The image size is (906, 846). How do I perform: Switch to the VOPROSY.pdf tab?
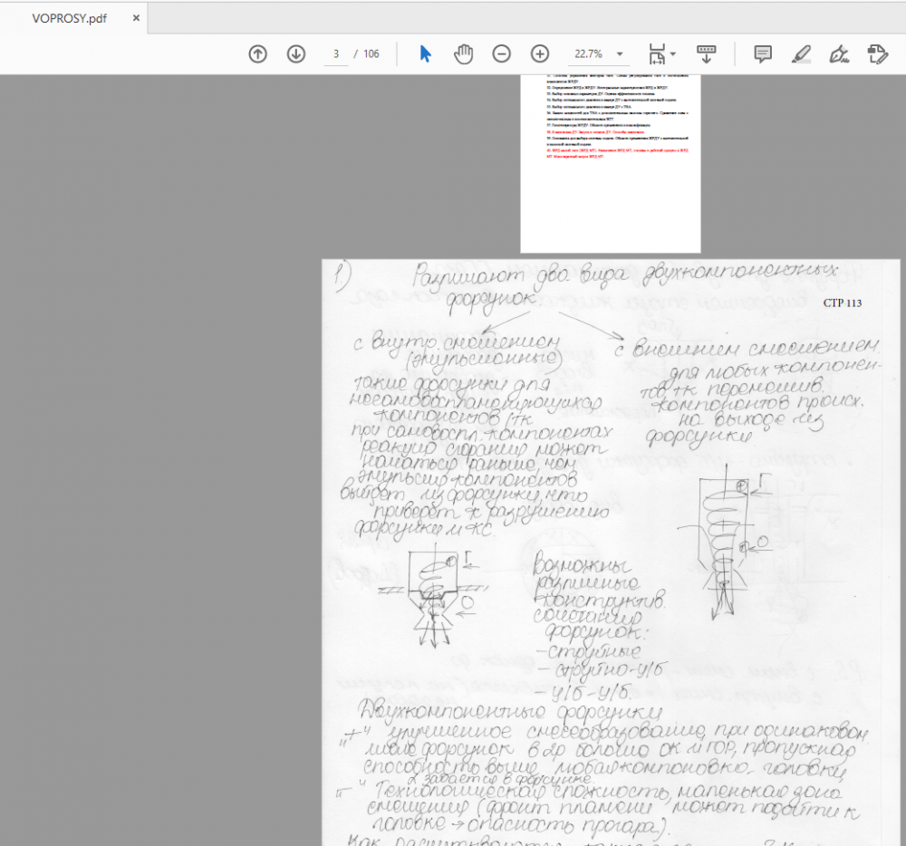tap(70, 18)
